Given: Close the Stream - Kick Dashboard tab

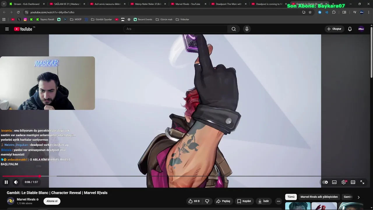Looking at the screenshot, I should coord(44,4).
